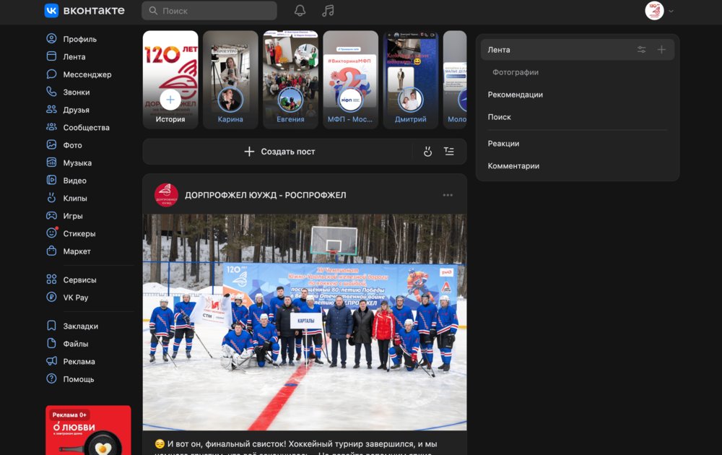Open the hockey team post photo
This screenshot has width=722, height=455.
click(x=305, y=322)
